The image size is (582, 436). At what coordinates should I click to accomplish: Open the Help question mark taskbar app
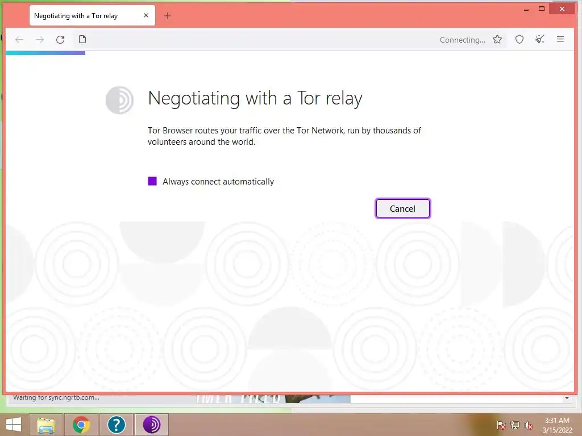tap(116, 425)
